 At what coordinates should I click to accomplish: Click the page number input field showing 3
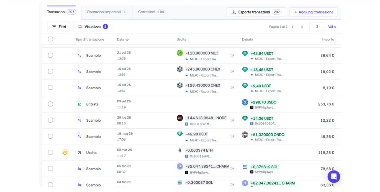click(317, 27)
